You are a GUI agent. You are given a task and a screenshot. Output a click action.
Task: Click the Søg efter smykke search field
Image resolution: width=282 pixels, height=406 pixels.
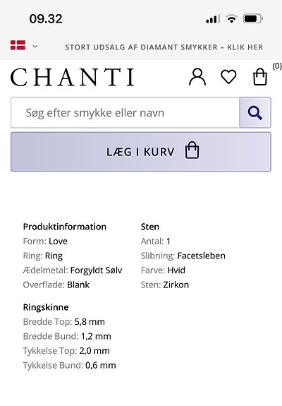(125, 113)
